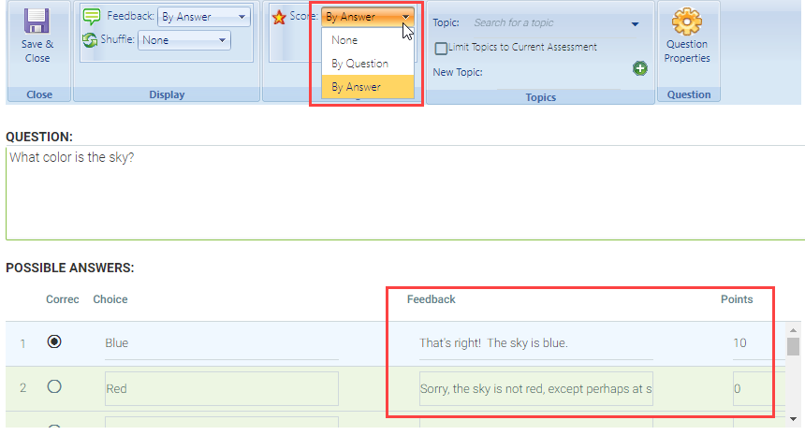Click the POSSIBLE ANSWERS heading
The image size is (805, 435).
(70, 268)
